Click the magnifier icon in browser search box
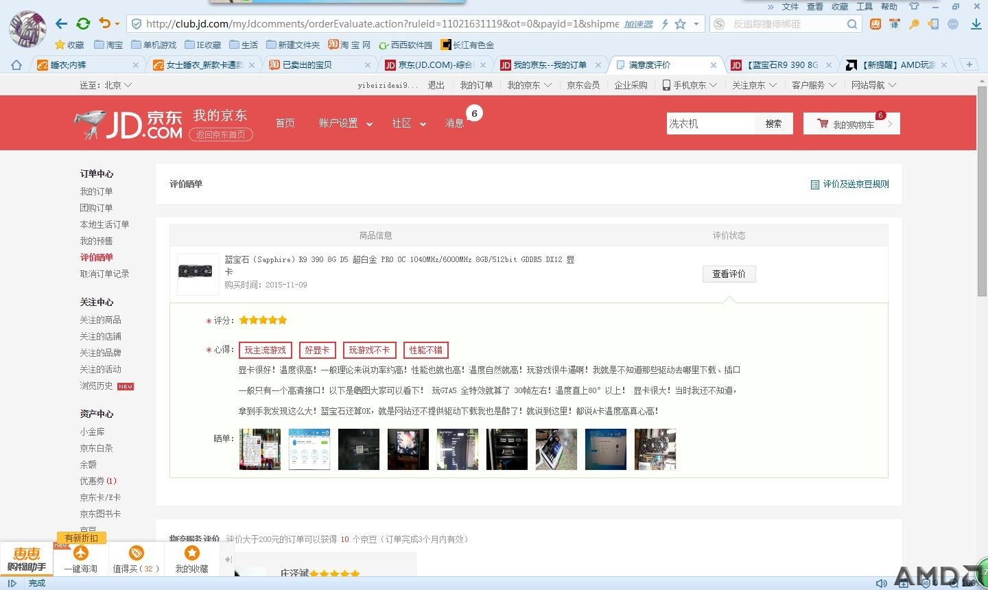The image size is (988, 590). point(852,24)
